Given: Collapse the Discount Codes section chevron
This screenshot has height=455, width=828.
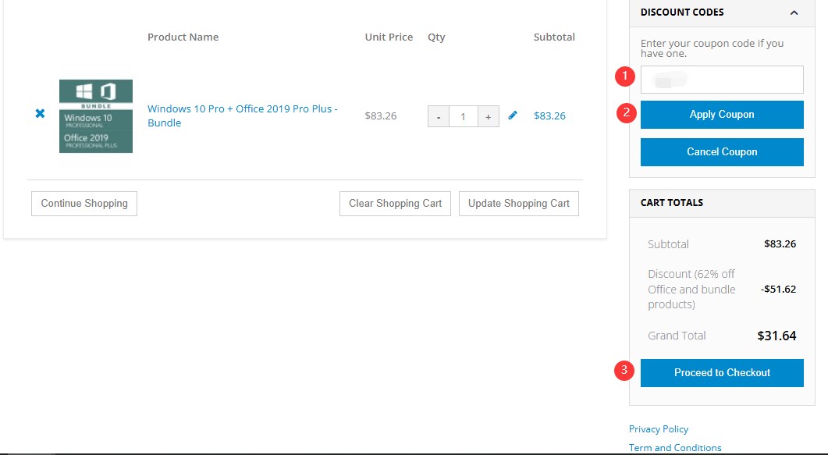Looking at the screenshot, I should coord(794,12).
